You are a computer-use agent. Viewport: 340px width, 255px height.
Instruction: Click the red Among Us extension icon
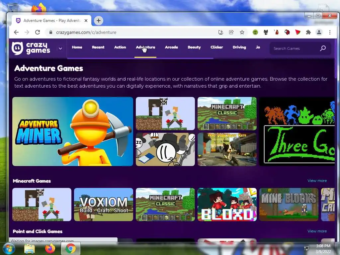[x=287, y=33]
